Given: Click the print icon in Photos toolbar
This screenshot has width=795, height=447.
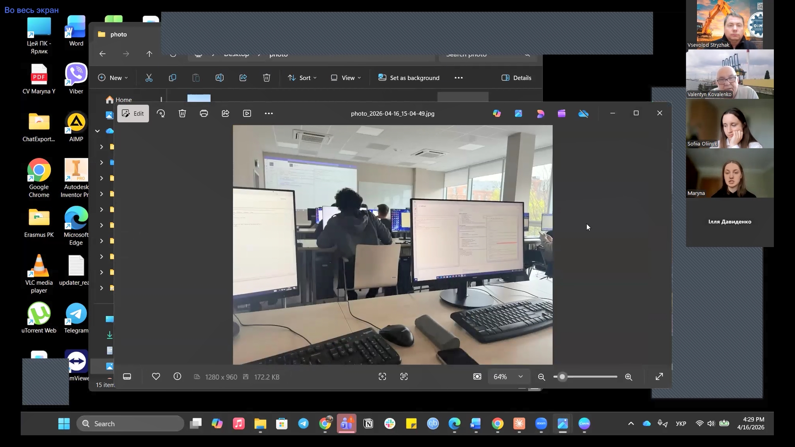Looking at the screenshot, I should coord(204,113).
